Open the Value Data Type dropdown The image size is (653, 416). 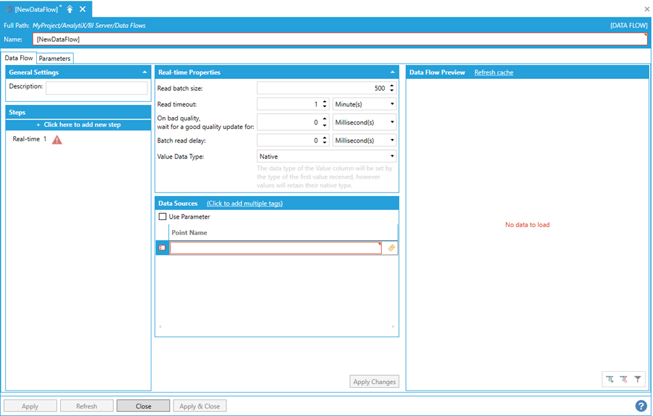click(x=327, y=157)
